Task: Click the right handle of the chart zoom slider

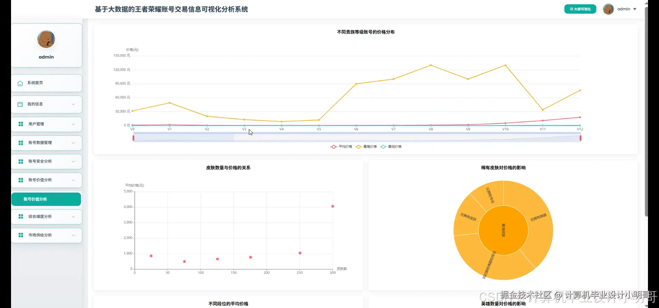Action: tap(580, 138)
